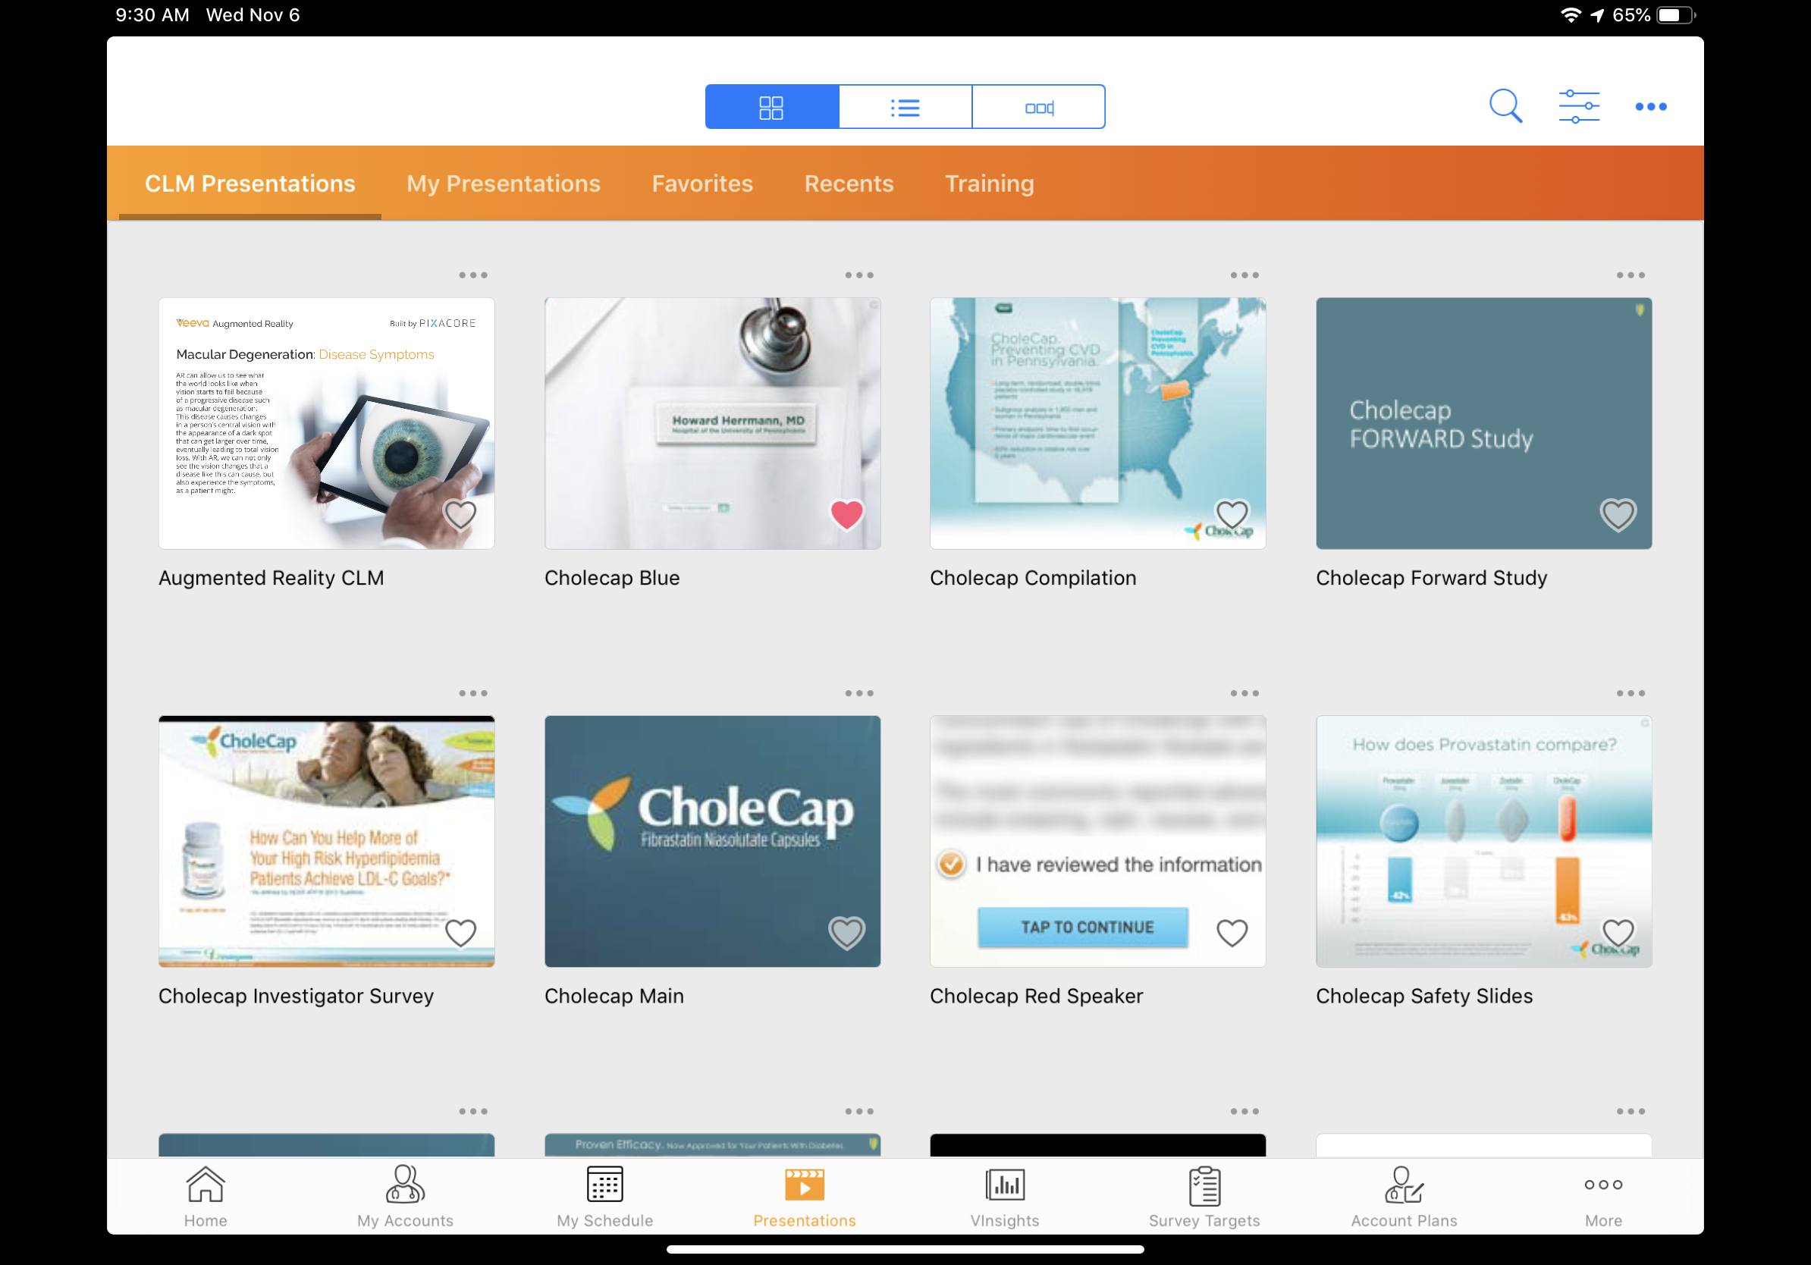
Task: Favorite Cholecap Investigator Survey heart
Action: pyautogui.click(x=460, y=933)
